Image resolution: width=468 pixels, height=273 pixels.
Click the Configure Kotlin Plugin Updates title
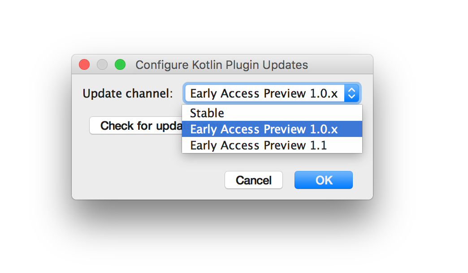221,65
